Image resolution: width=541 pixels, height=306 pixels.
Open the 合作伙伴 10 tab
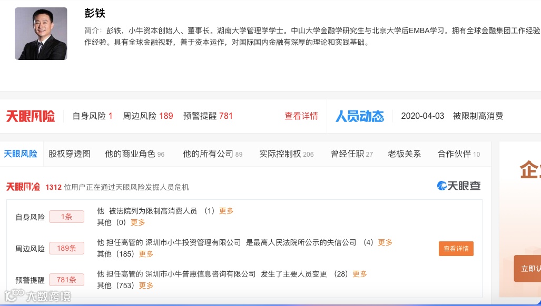[x=458, y=154]
